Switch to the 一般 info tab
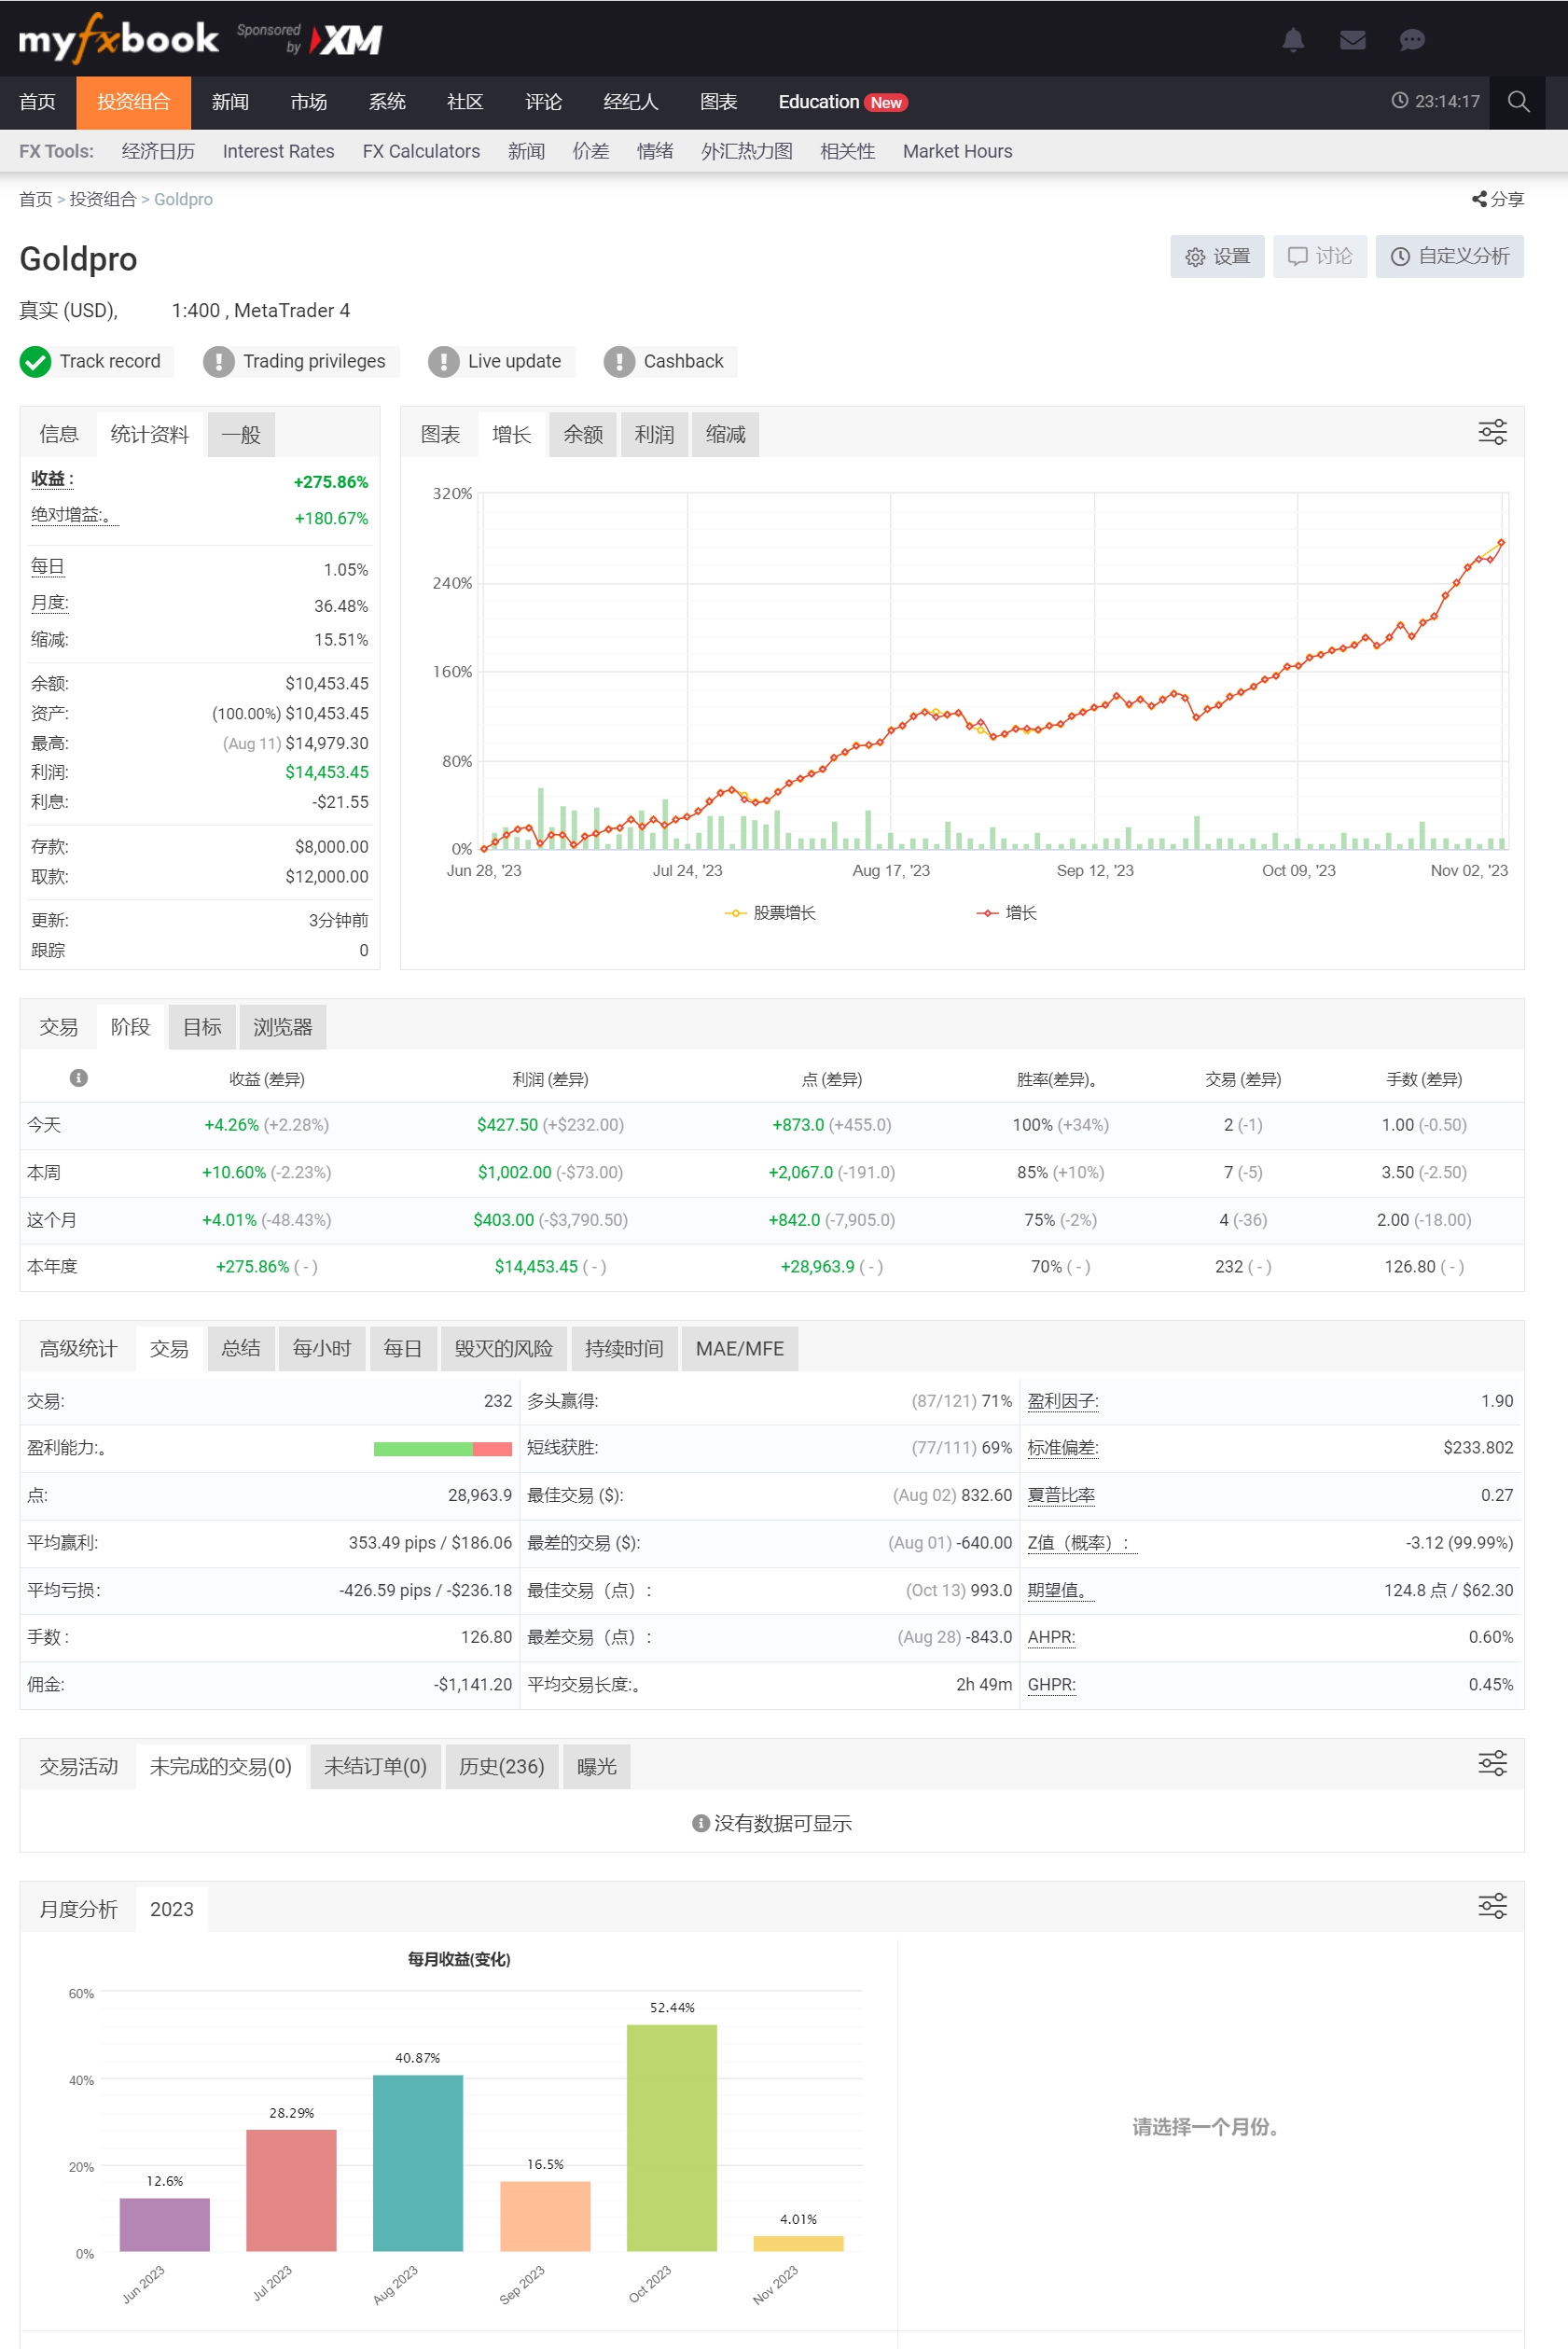1568x2349 pixels. click(241, 434)
